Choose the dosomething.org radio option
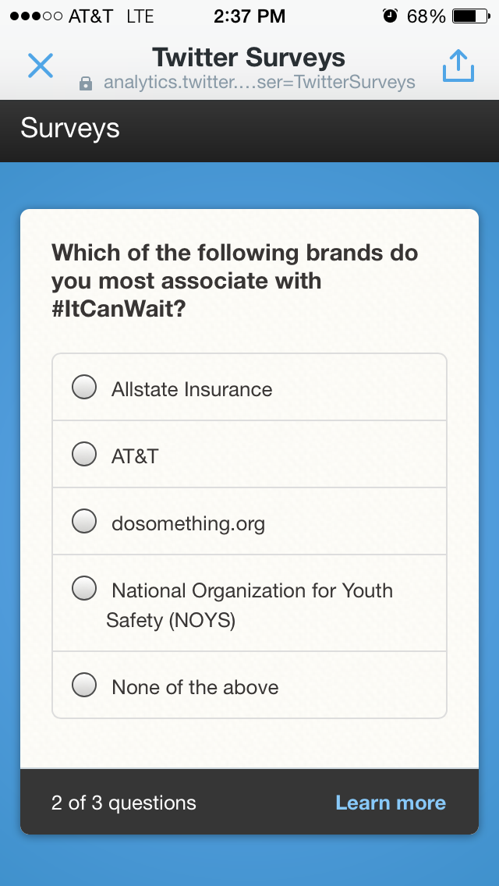This screenshot has width=499, height=886. pos(84,521)
